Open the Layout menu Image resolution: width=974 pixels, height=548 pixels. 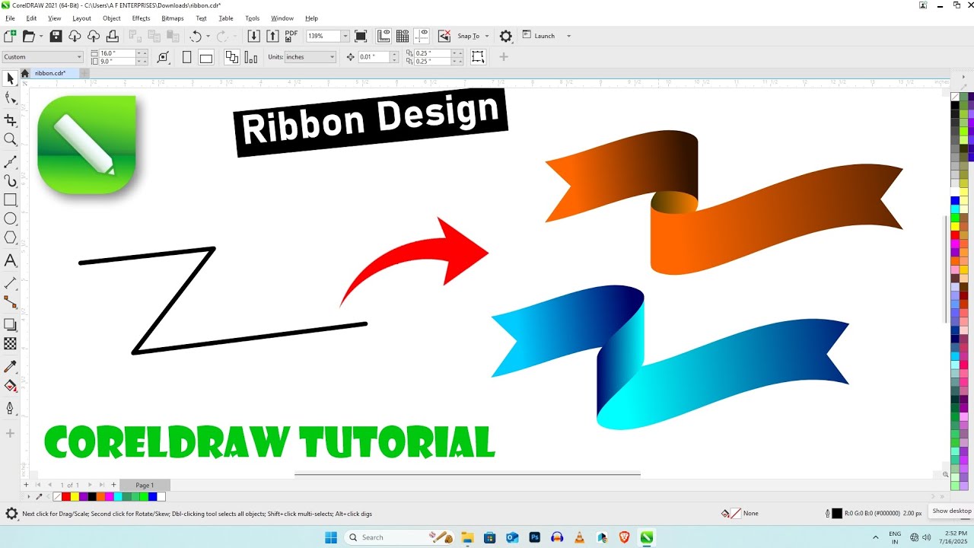(x=81, y=18)
